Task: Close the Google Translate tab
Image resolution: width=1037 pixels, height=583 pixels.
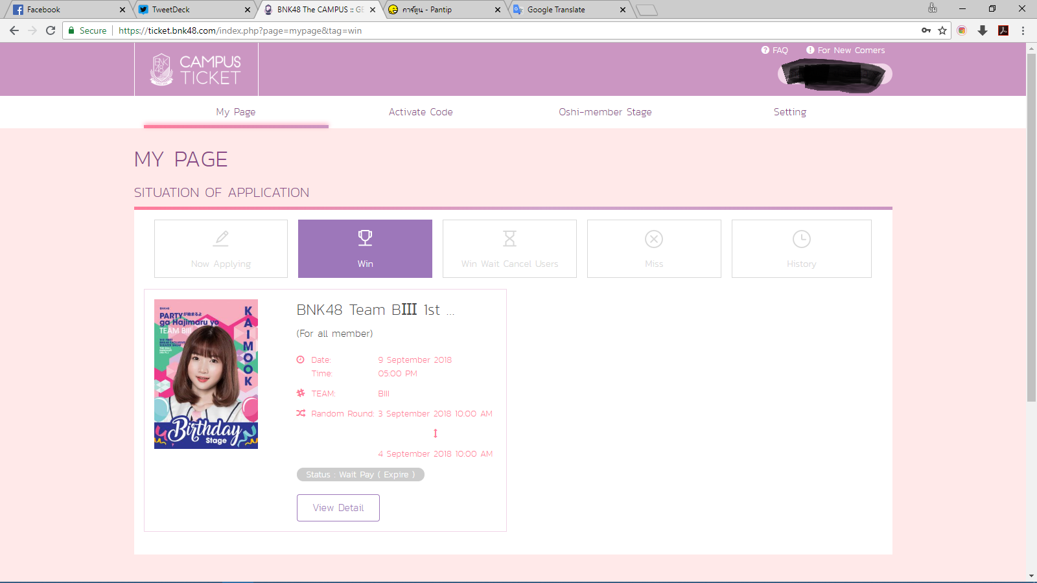Action: tap(623, 10)
